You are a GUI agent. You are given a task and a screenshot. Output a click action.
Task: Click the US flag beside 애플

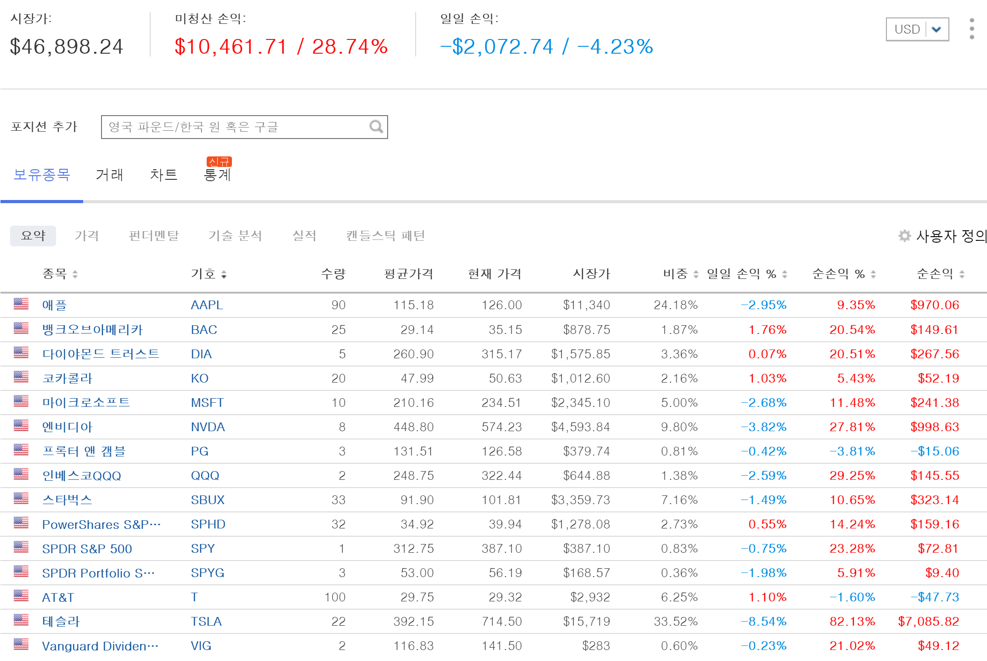[x=21, y=304]
